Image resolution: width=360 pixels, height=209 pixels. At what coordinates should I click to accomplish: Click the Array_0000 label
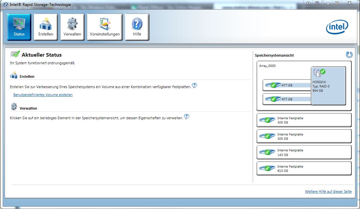coord(267,66)
